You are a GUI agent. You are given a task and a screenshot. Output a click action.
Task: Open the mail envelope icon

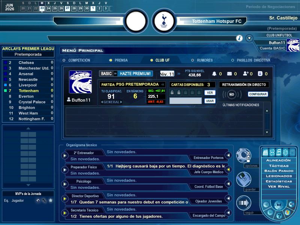[229, 73]
